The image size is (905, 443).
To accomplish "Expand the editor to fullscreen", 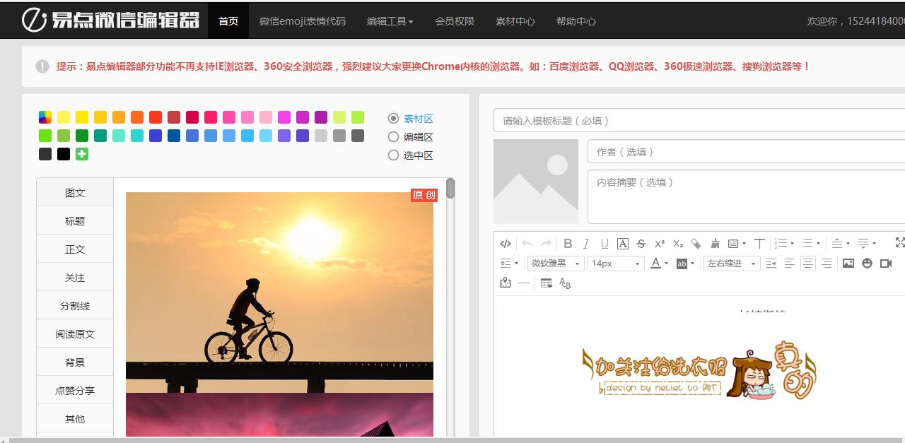I will 899,242.
